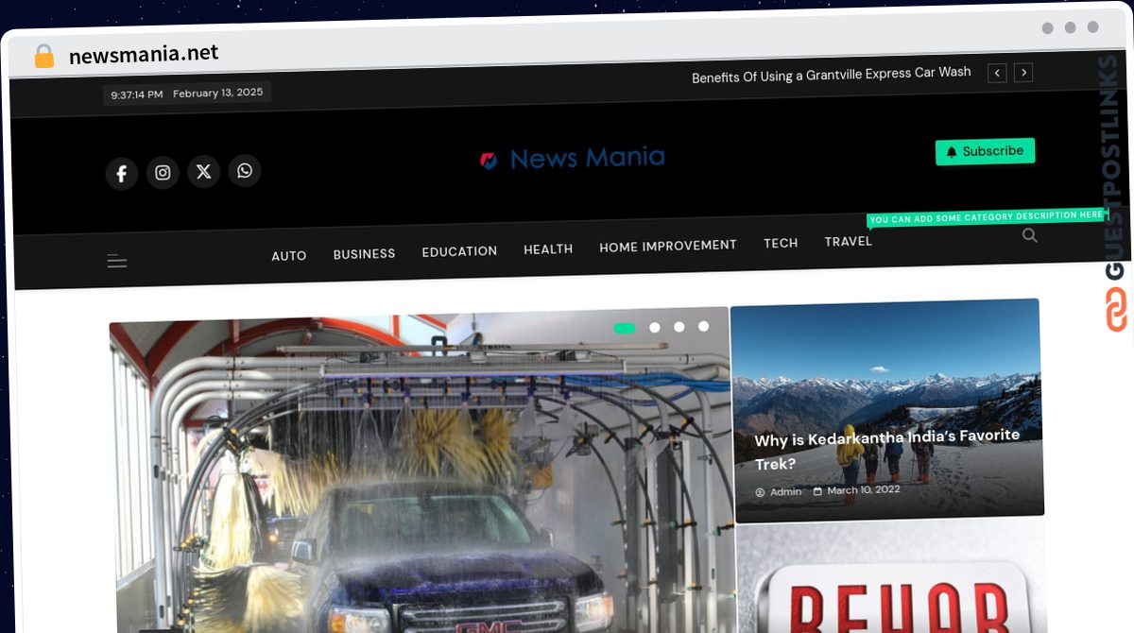This screenshot has width=1134, height=633.
Task: Open the Grantville Express Car Wash headline
Action: pyautogui.click(x=832, y=75)
